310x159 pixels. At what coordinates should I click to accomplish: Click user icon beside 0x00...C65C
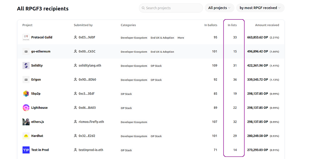pyautogui.click(x=75, y=51)
